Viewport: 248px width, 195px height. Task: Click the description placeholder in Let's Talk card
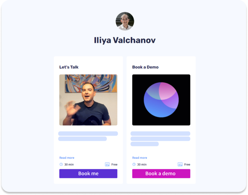pos(88,136)
